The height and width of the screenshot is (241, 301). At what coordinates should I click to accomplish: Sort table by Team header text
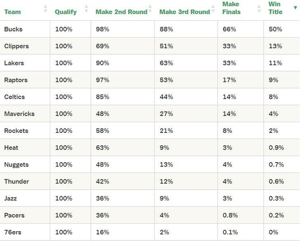click(x=12, y=12)
